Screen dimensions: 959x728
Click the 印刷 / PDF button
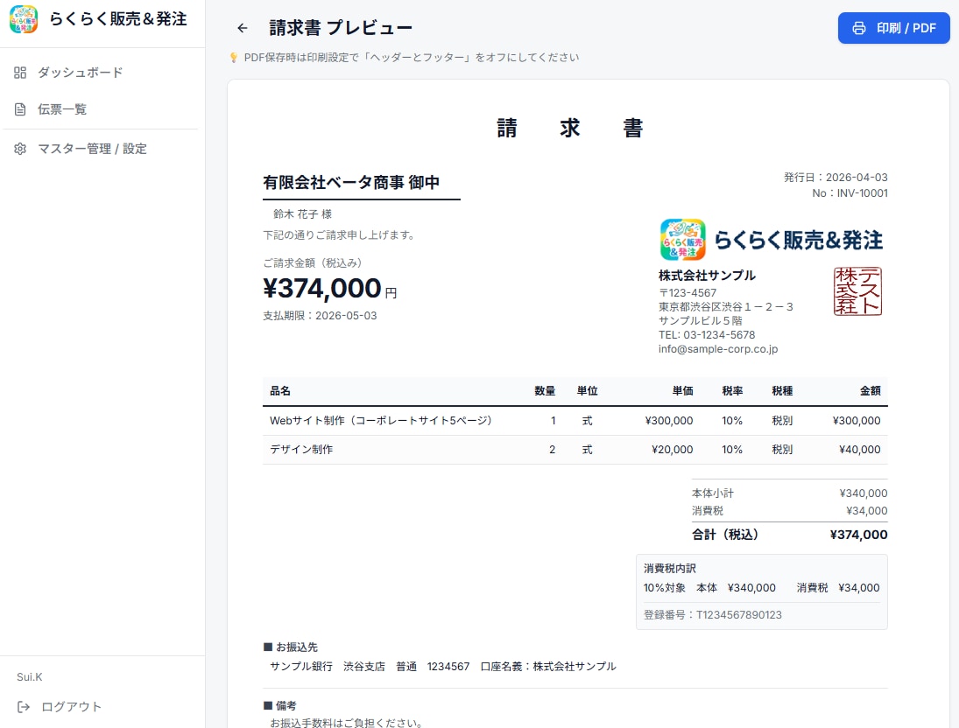coord(893,28)
